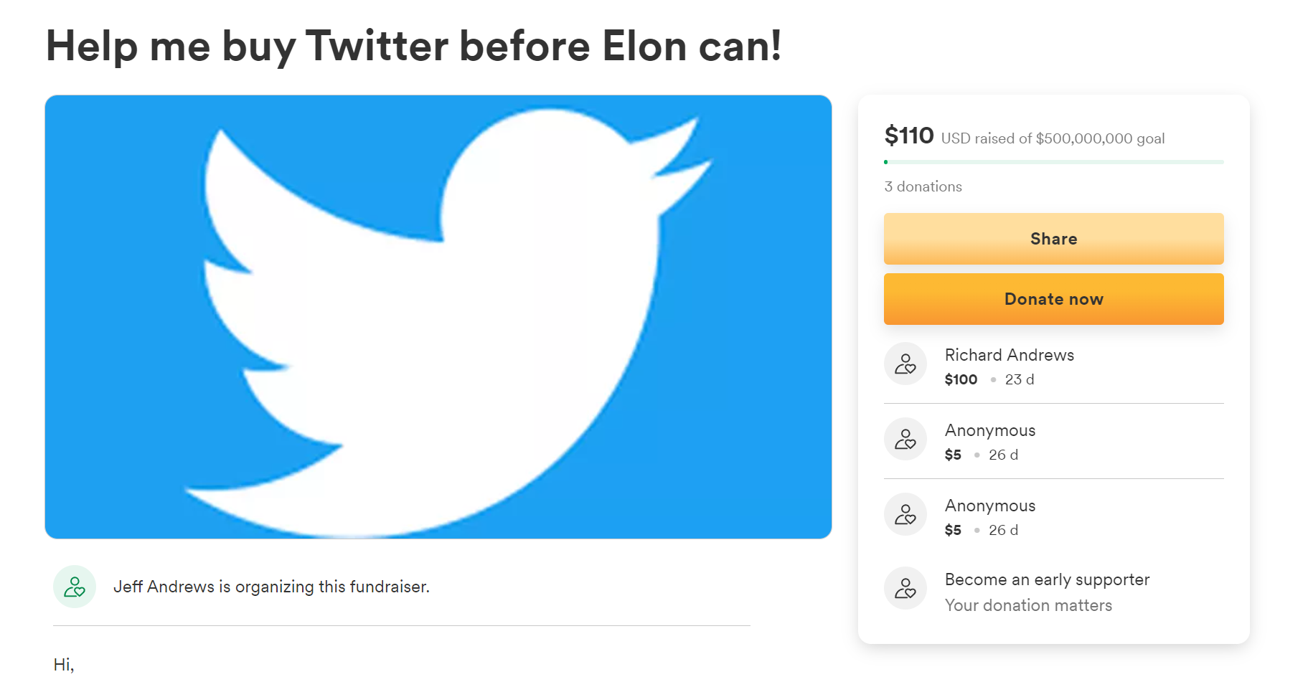Image resolution: width=1308 pixels, height=687 pixels.
Task: Click the $100 donation amount
Action: pyautogui.click(x=961, y=379)
